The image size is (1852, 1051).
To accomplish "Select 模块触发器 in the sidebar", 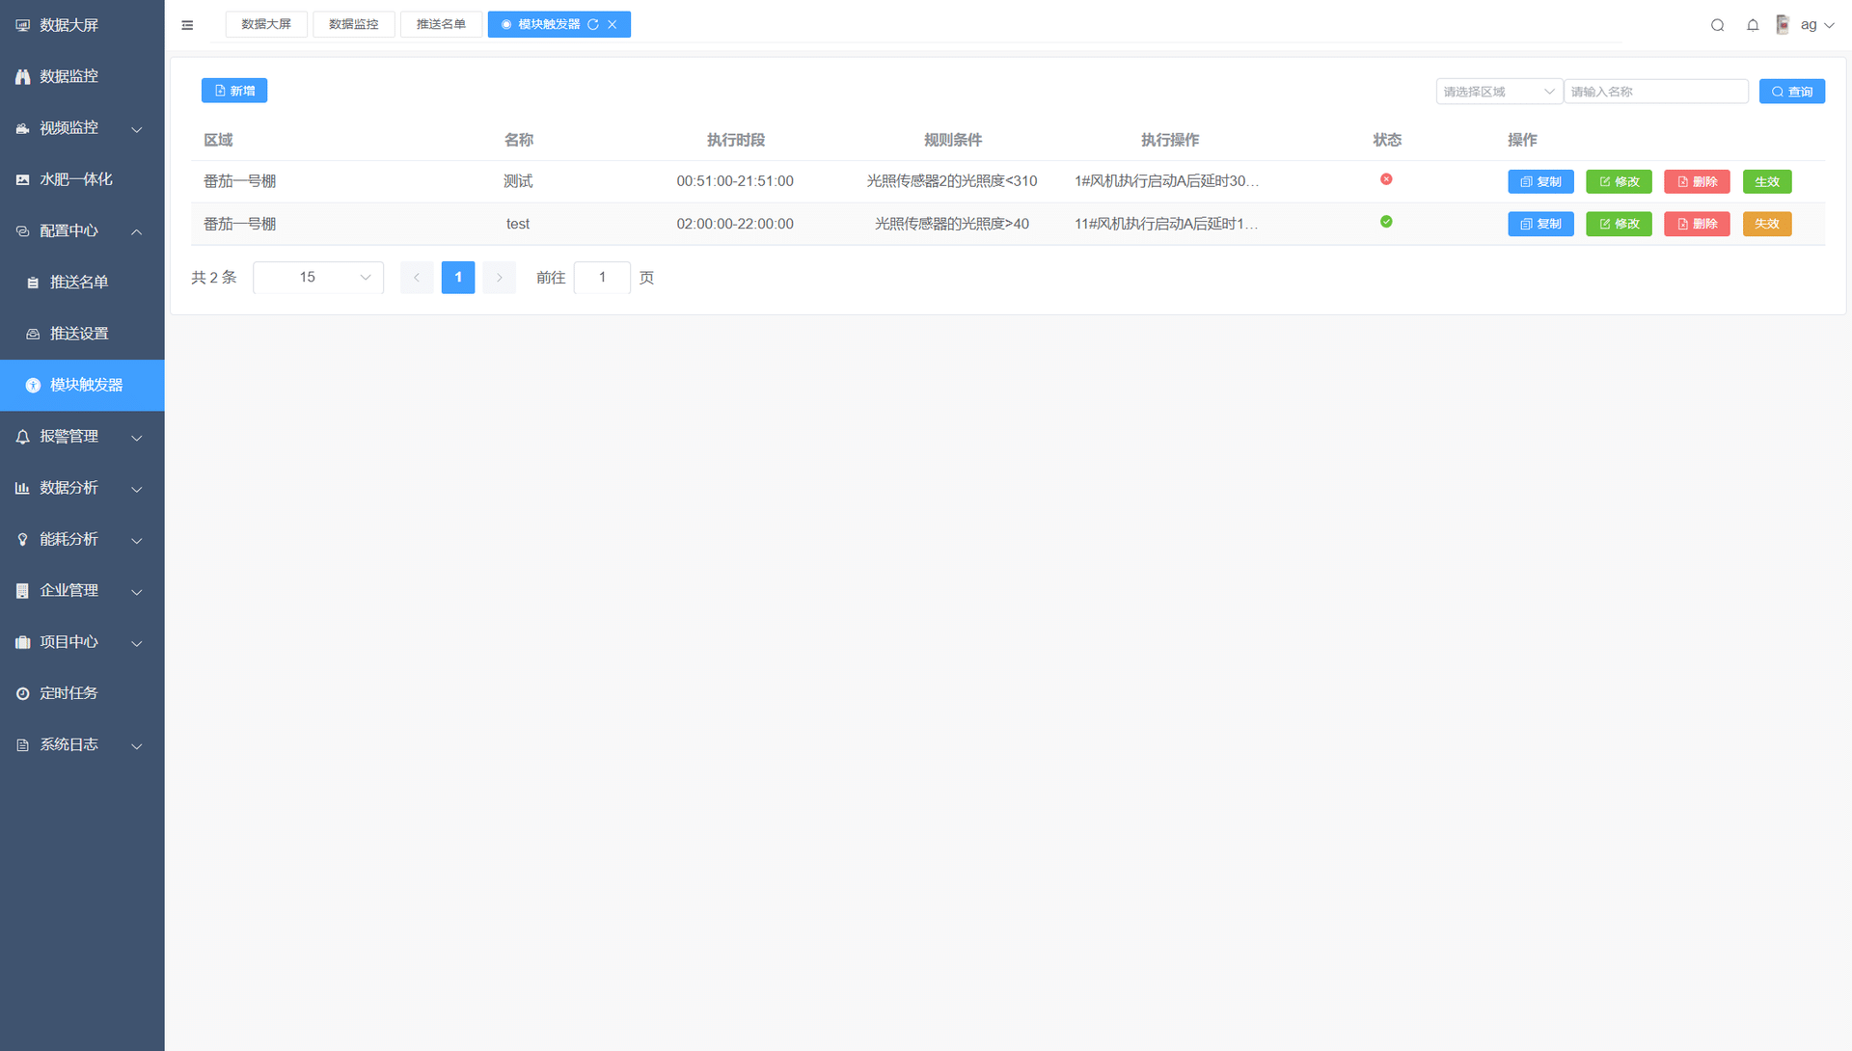I will (82, 385).
